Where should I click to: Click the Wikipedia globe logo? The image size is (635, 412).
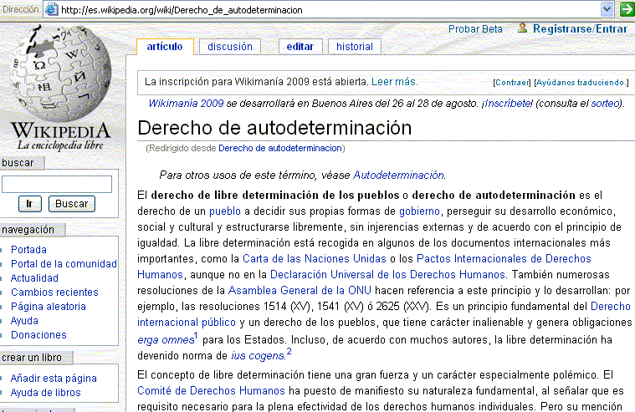[x=61, y=72]
